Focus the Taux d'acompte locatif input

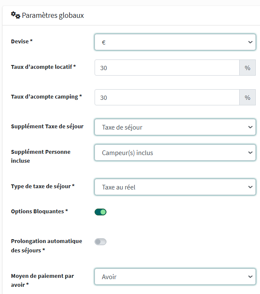click(167, 68)
